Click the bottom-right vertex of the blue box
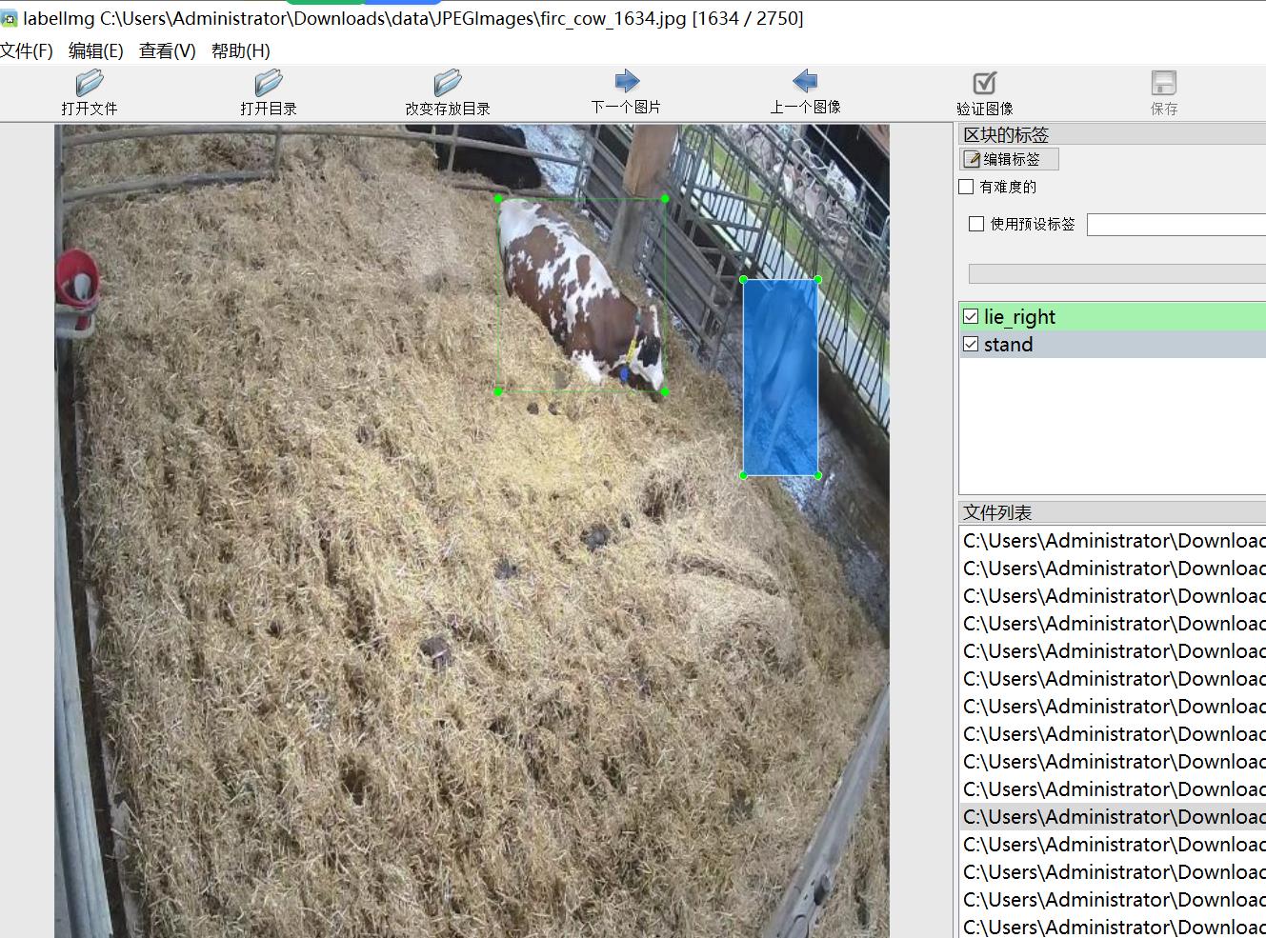The height and width of the screenshot is (938, 1266). click(x=818, y=475)
